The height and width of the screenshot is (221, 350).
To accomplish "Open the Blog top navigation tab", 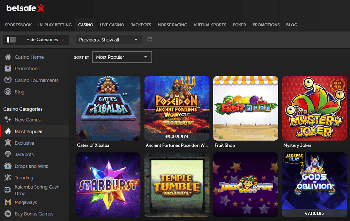I will pos(291,25).
